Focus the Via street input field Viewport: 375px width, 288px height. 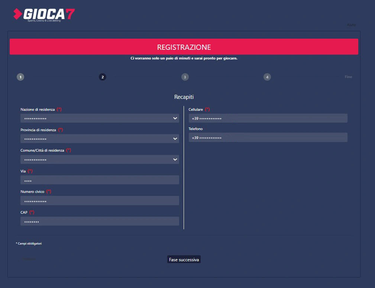tap(100, 180)
